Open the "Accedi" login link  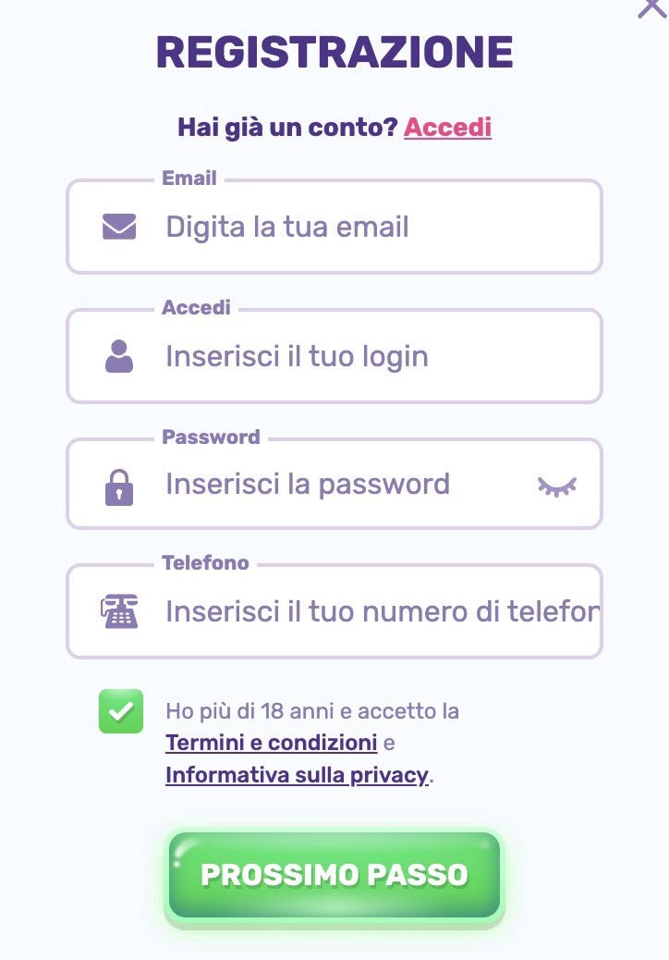pyautogui.click(x=448, y=127)
